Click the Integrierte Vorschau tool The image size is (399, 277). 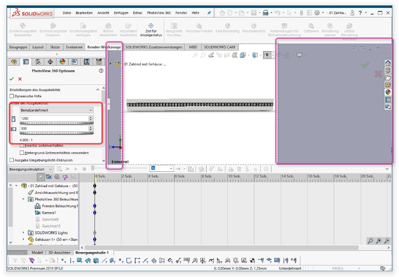point(174,30)
